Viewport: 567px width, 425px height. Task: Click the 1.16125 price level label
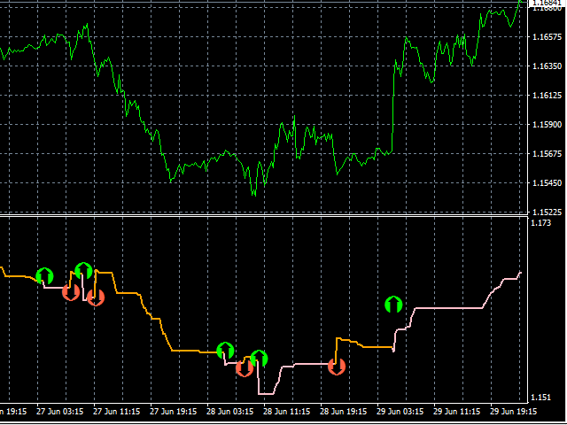click(548, 96)
